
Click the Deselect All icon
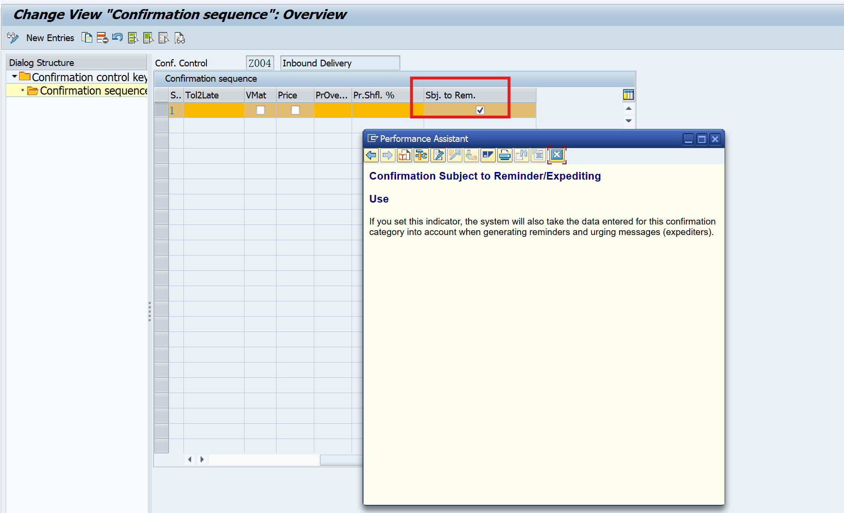pos(164,38)
